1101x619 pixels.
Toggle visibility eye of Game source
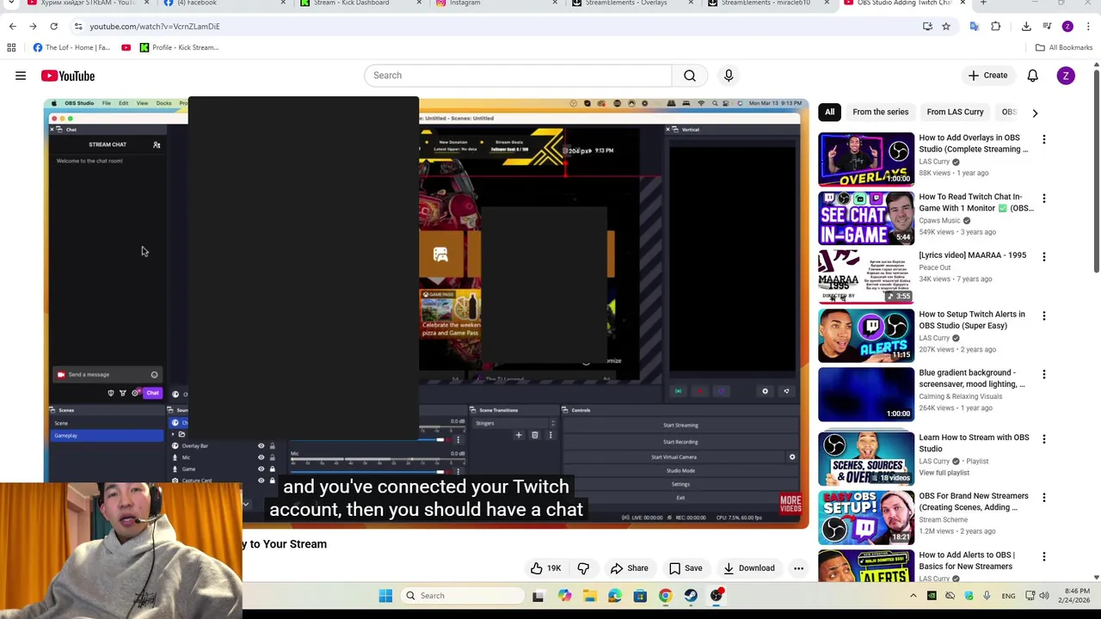[x=261, y=469]
